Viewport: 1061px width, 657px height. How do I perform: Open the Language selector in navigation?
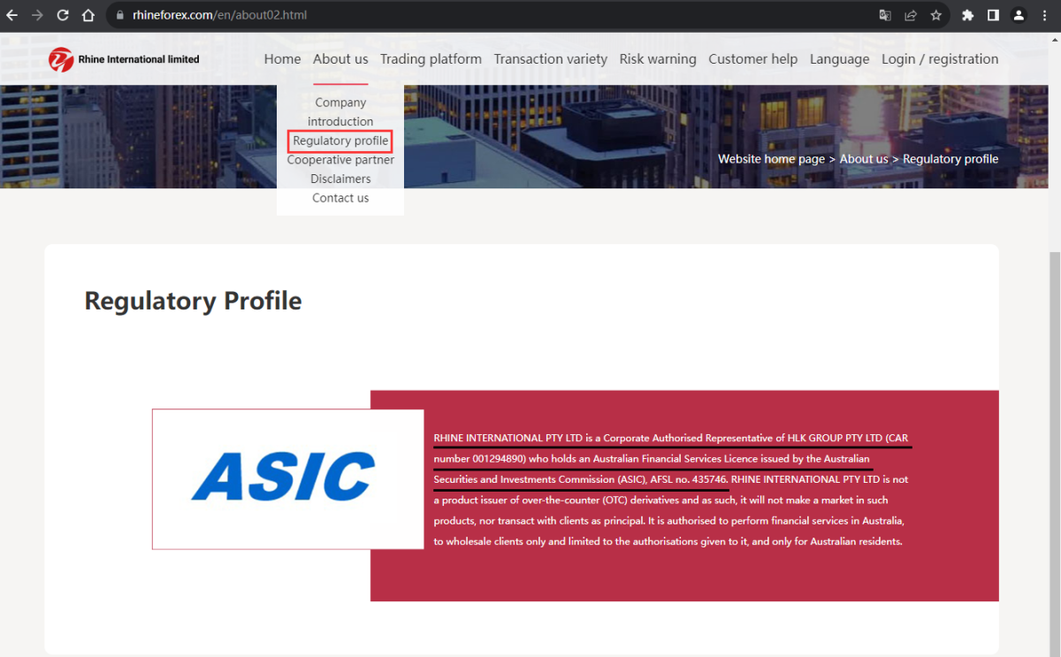(839, 59)
